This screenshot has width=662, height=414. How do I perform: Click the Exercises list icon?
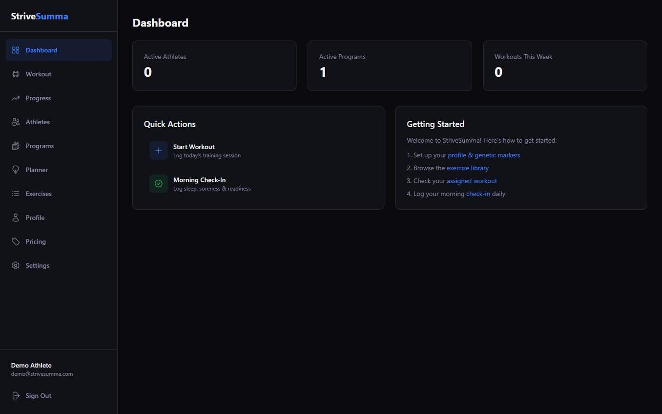coord(15,194)
